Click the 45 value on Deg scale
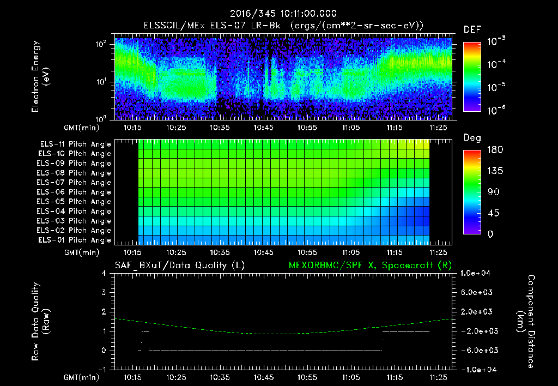558x386 pixels. click(x=493, y=213)
